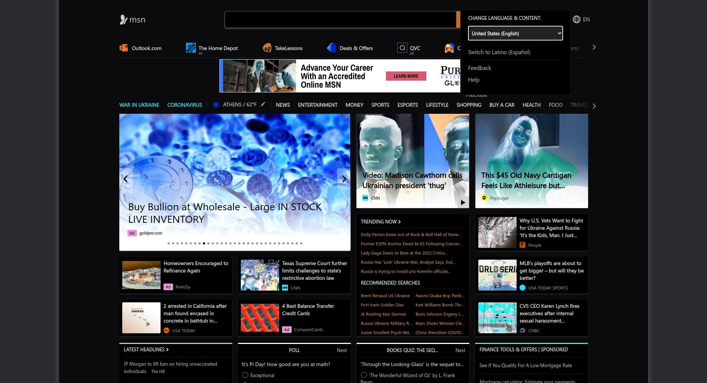
Task: Open Feedback from language menu
Action: [479, 68]
